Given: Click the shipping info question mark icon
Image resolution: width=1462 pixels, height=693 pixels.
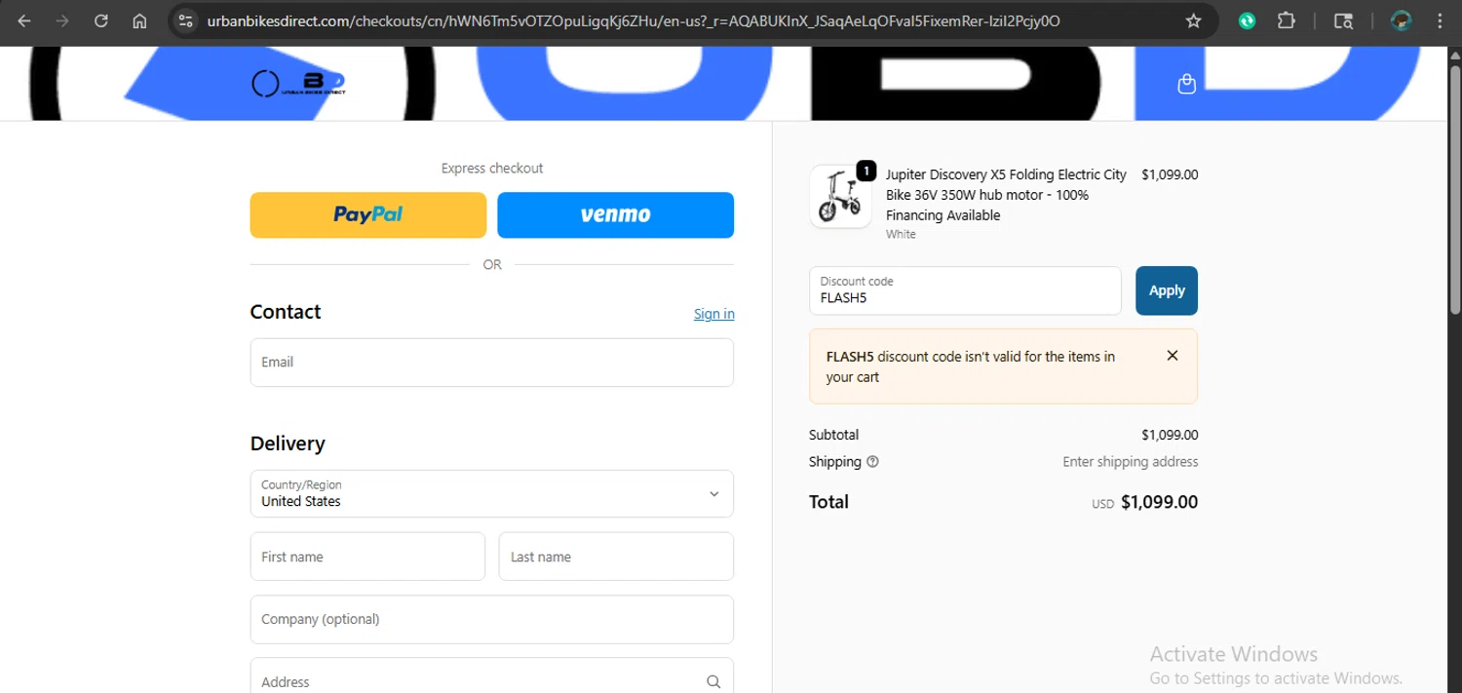Looking at the screenshot, I should point(872,462).
